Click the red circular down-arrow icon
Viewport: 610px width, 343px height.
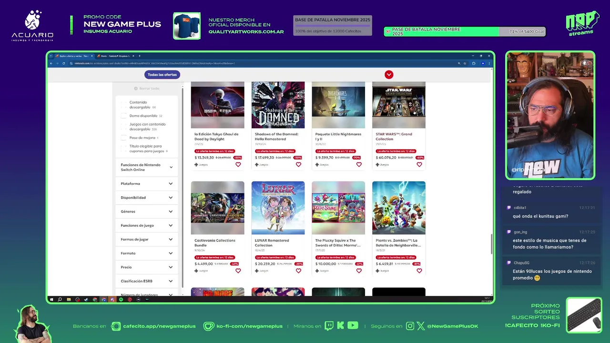coord(389,74)
